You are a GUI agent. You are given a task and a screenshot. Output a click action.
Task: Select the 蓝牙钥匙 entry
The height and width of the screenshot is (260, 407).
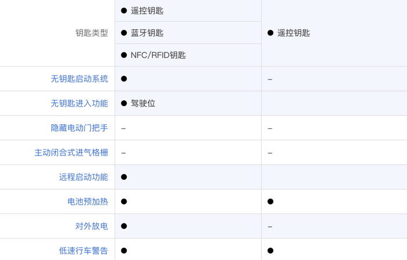tap(147, 33)
